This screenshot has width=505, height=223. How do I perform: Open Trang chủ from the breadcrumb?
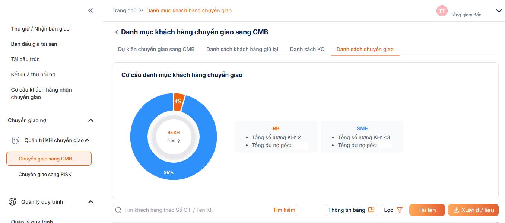124,10
